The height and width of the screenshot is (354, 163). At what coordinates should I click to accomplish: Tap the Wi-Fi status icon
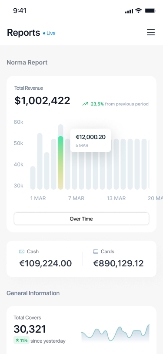coord(139,10)
